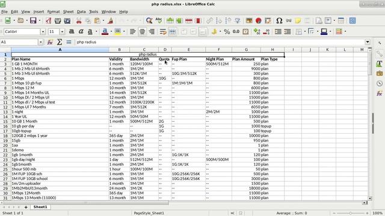Insert chart icon (red pie)

point(258,20)
